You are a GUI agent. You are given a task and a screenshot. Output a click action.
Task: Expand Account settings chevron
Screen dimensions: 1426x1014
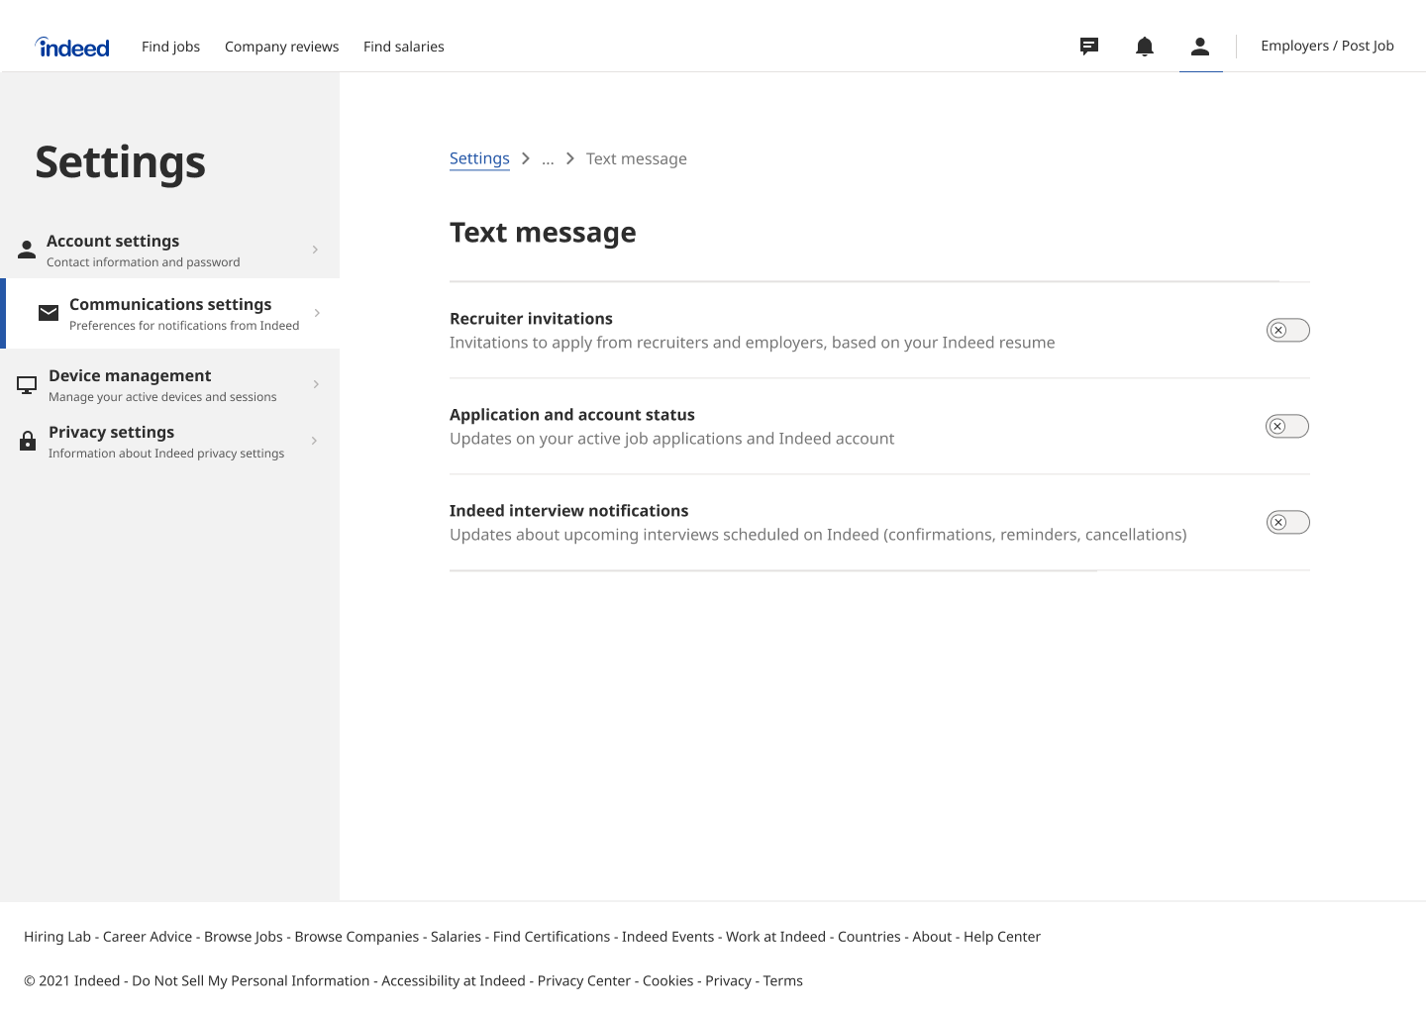[315, 250]
